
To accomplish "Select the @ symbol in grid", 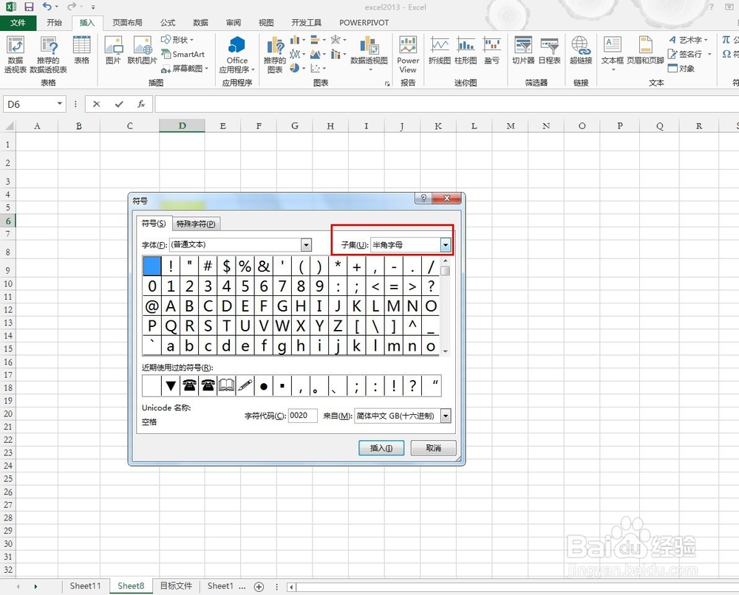I will coord(151,306).
